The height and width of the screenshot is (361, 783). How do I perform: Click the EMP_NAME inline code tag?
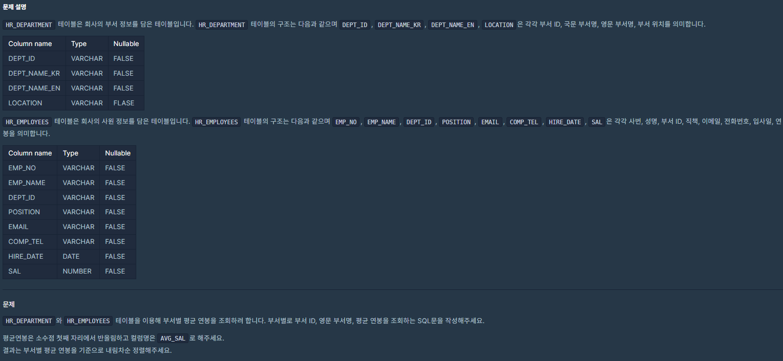(x=382, y=122)
